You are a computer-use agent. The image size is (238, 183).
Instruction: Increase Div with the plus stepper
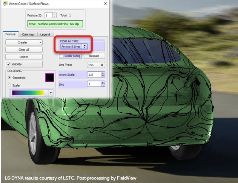click(103, 82)
